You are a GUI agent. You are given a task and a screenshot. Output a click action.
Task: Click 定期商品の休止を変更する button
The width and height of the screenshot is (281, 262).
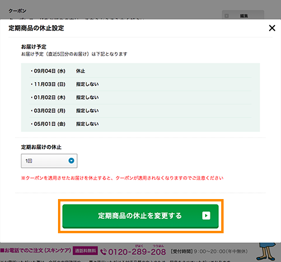140,216
